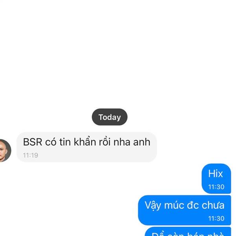This screenshot has height=236, width=236.
Task: Open the sender's profile avatar
Action: [5, 150]
